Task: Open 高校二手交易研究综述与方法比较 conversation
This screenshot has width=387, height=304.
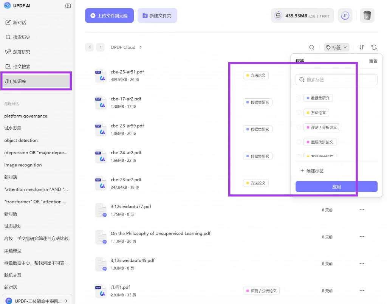Action: (x=36, y=238)
